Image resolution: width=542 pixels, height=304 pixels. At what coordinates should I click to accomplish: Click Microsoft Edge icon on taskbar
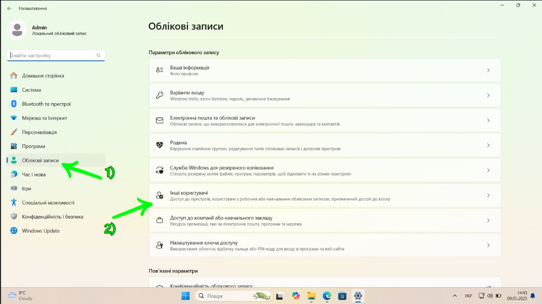tap(327, 296)
